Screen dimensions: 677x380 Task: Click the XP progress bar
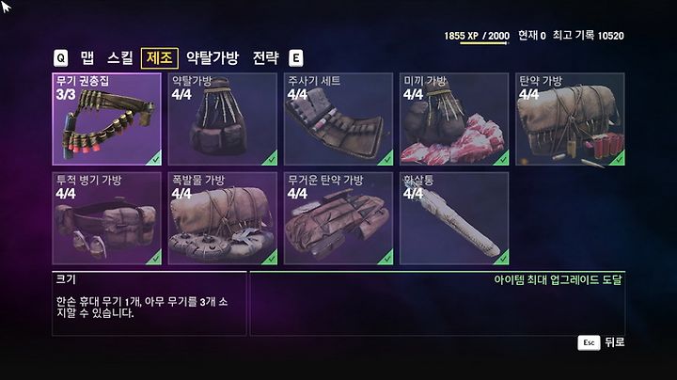point(484,43)
